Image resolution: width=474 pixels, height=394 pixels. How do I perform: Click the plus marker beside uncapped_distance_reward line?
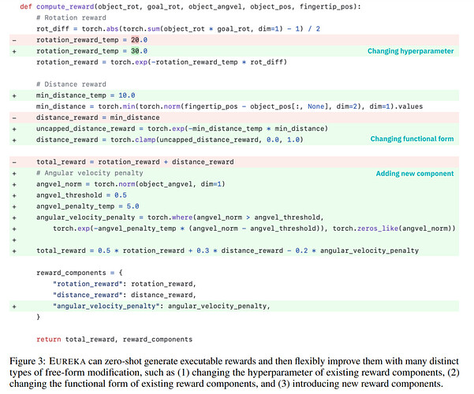(14, 129)
